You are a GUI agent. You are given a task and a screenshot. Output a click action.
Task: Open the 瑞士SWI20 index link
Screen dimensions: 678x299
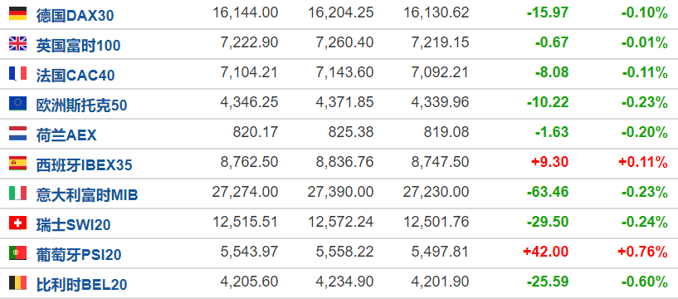[x=74, y=224]
